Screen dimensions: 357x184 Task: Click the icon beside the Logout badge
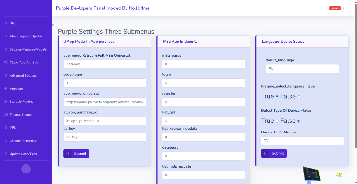(x=343, y=8)
